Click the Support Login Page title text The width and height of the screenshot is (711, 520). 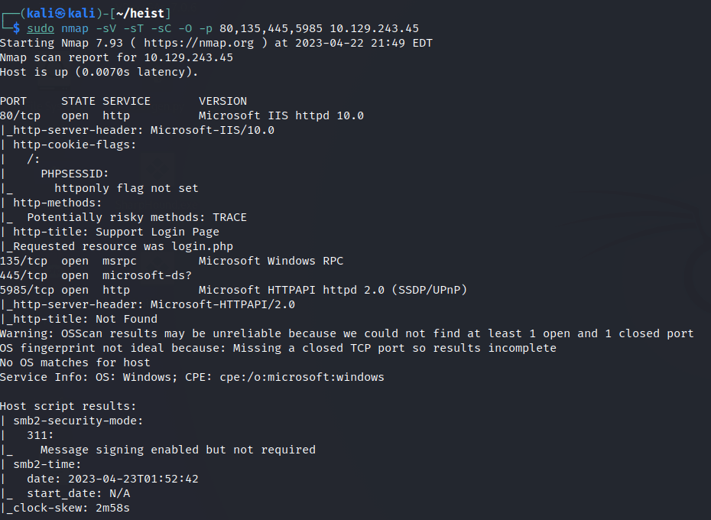157,232
